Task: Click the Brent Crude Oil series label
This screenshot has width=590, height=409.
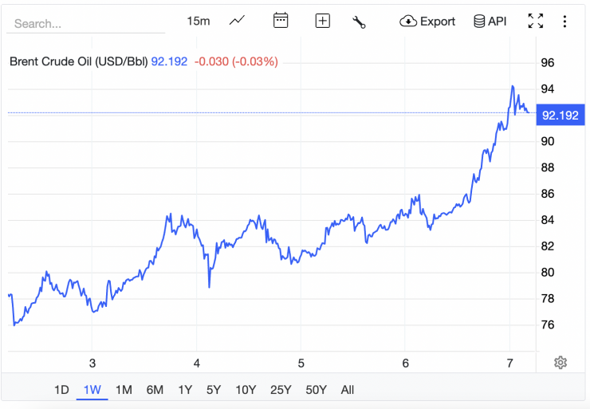Action: (x=78, y=61)
